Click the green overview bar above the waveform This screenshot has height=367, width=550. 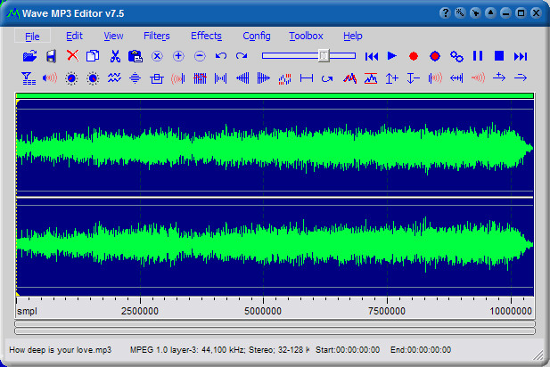[x=275, y=95]
